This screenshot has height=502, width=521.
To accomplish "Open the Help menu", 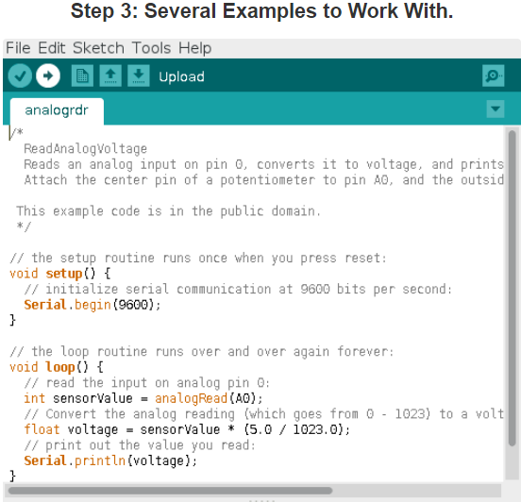I will [194, 48].
